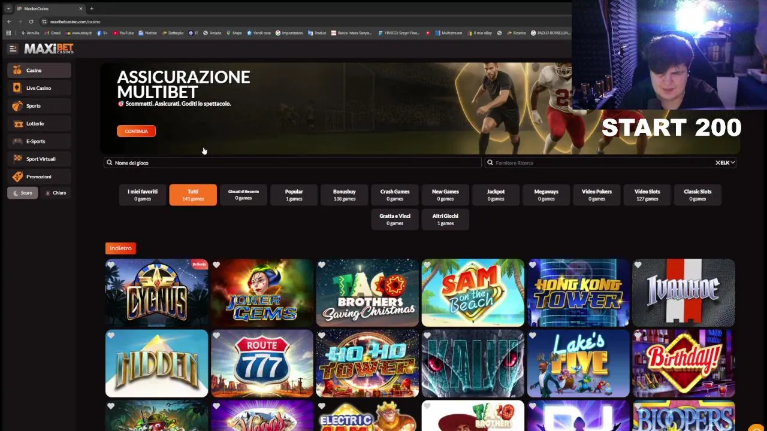767x431 pixels.
Task: Favorite Hong Kong Tower heart icon
Action: (x=533, y=265)
